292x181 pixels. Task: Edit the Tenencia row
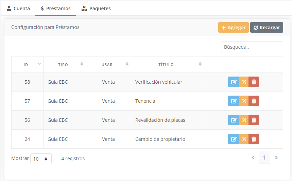(x=234, y=101)
